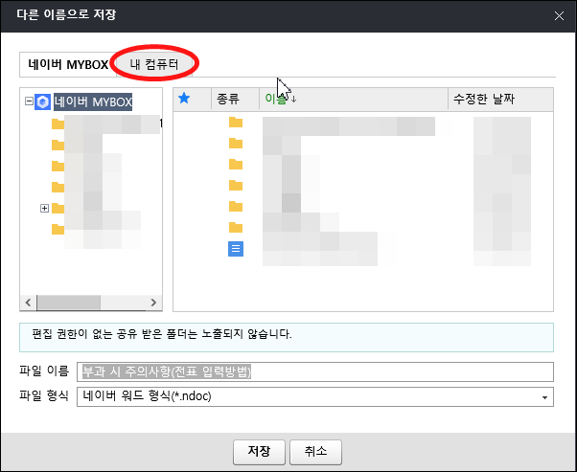577x472 pixels.
Task: Select 네이버 MYBOX root tree item
Action: pos(93,101)
